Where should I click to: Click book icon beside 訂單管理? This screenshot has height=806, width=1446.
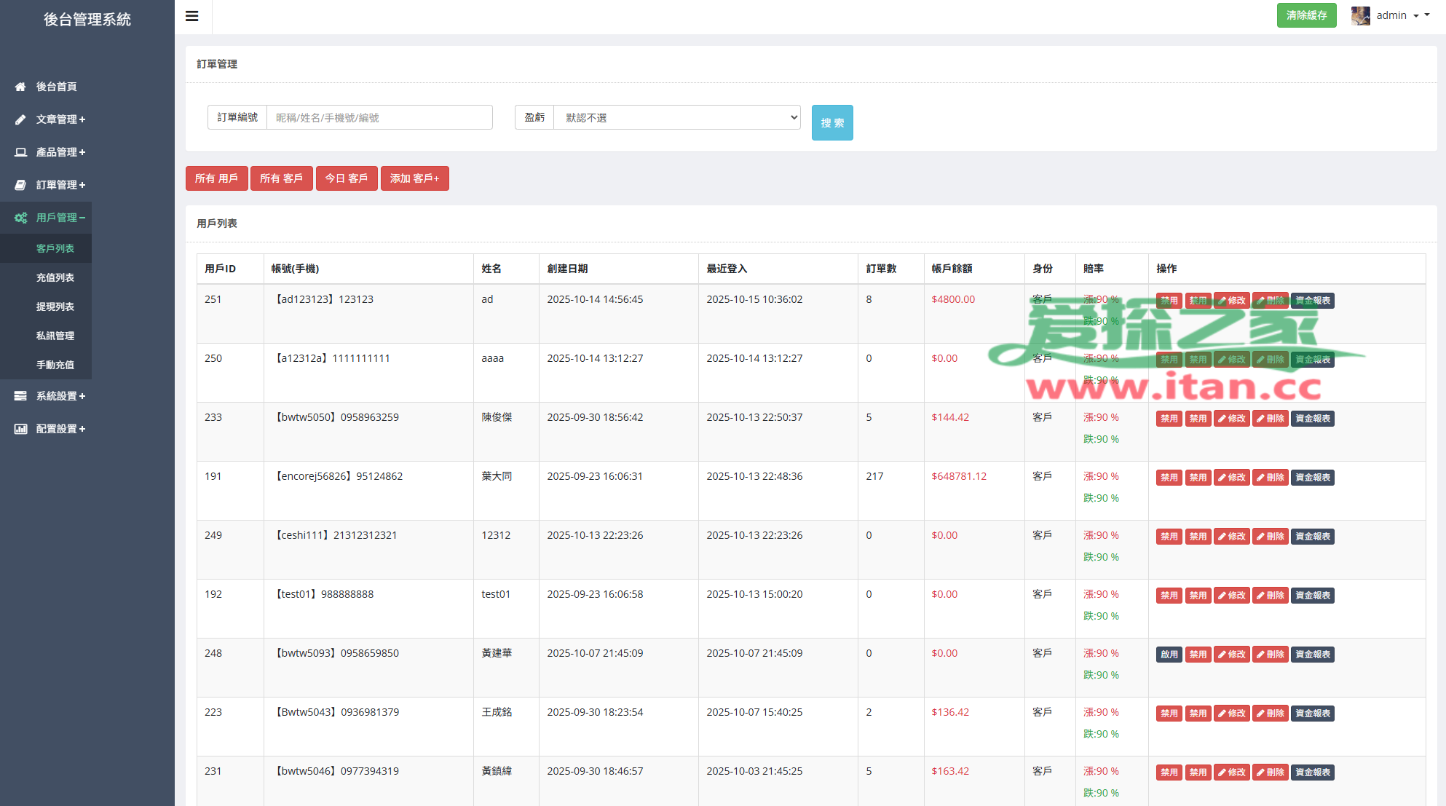[20, 185]
